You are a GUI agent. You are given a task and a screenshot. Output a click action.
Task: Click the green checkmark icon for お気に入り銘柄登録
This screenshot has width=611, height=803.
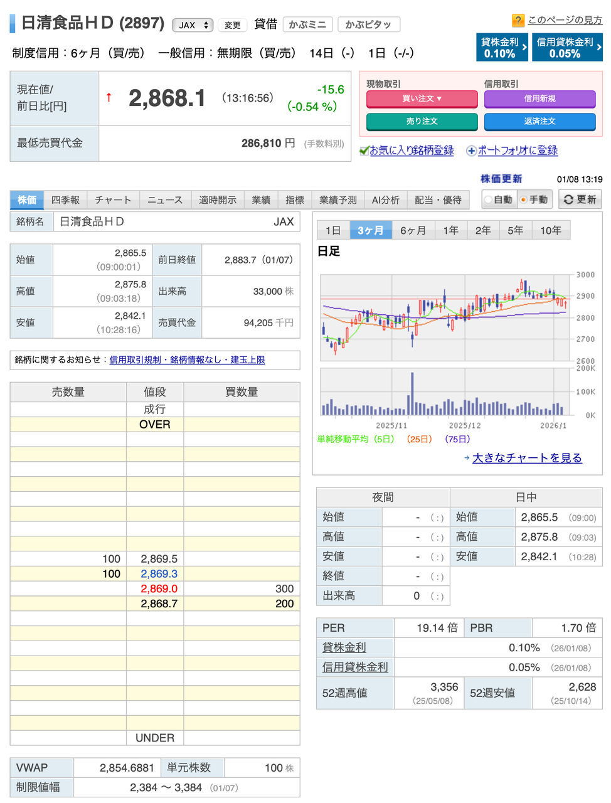[x=363, y=151]
